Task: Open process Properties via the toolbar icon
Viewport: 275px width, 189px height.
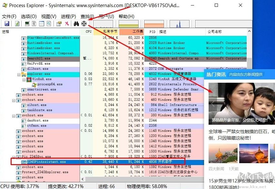Action: [x=59, y=24]
